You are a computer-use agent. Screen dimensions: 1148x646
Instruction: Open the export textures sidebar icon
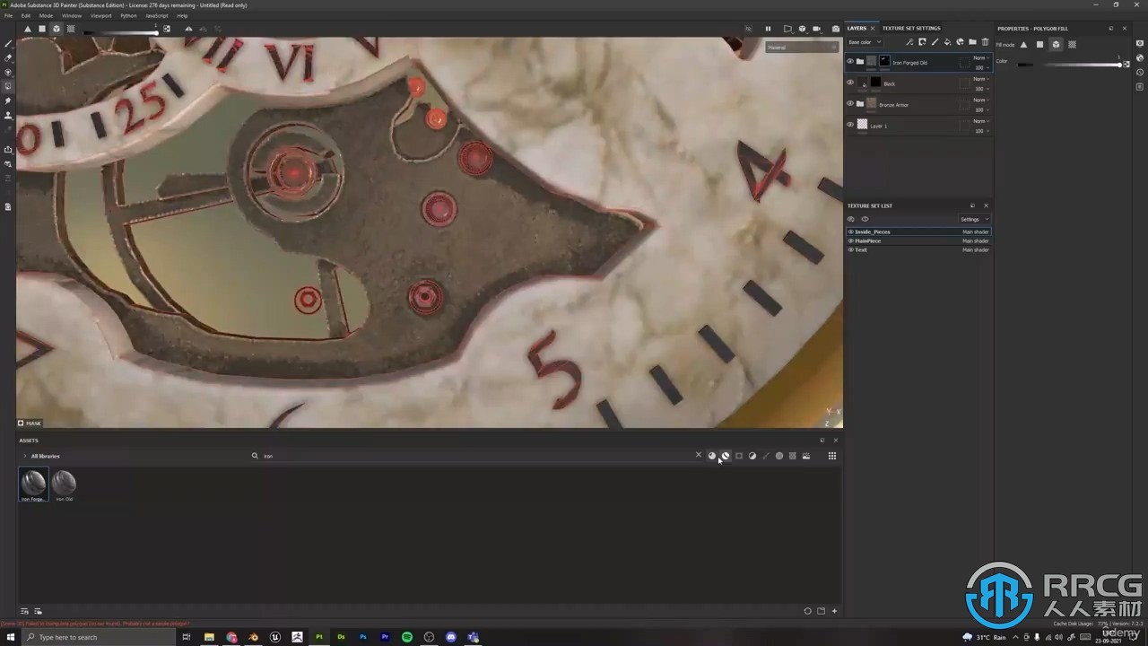click(x=8, y=149)
